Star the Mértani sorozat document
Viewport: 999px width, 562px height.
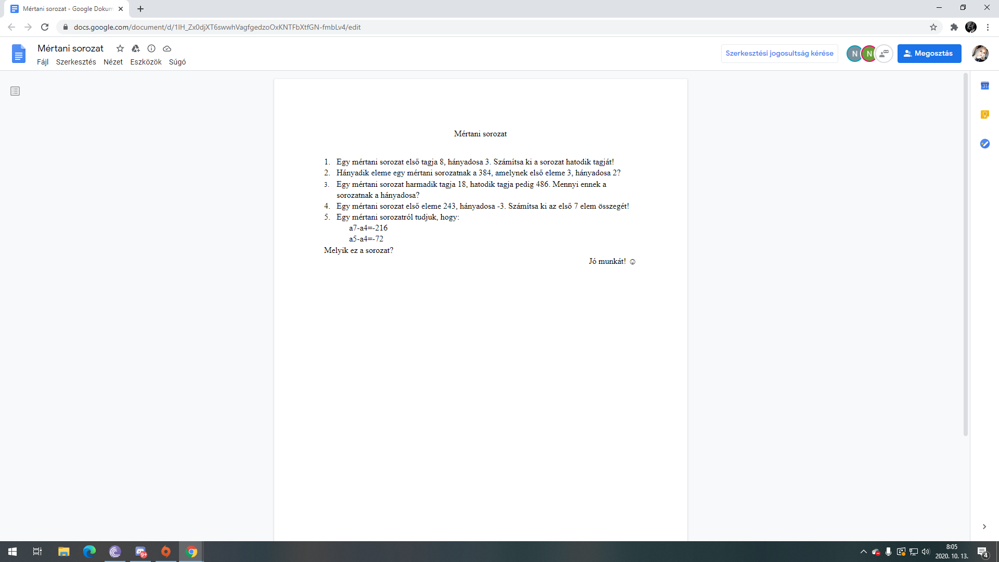pos(120,48)
